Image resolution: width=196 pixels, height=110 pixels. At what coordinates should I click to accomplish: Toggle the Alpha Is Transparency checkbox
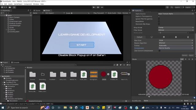tap(159, 16)
